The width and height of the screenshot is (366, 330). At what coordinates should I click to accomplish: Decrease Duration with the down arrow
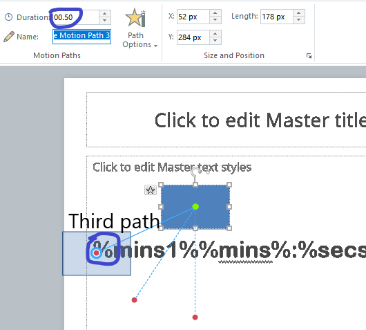click(x=105, y=21)
